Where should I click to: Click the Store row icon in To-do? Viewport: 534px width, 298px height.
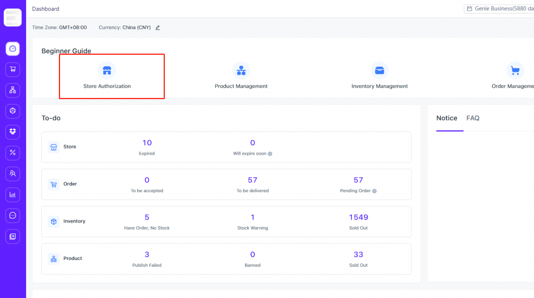tap(54, 147)
